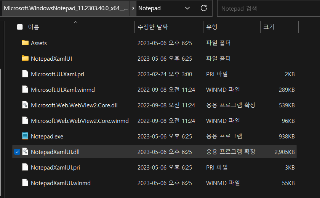Uncheck the NotepadXamlUI.dll row checkbox
Image resolution: width=320 pixels, height=198 pixels.
(x=17, y=152)
